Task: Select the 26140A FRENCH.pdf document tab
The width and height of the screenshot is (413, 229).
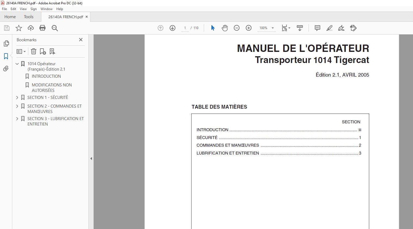Action: pyautogui.click(x=66, y=17)
